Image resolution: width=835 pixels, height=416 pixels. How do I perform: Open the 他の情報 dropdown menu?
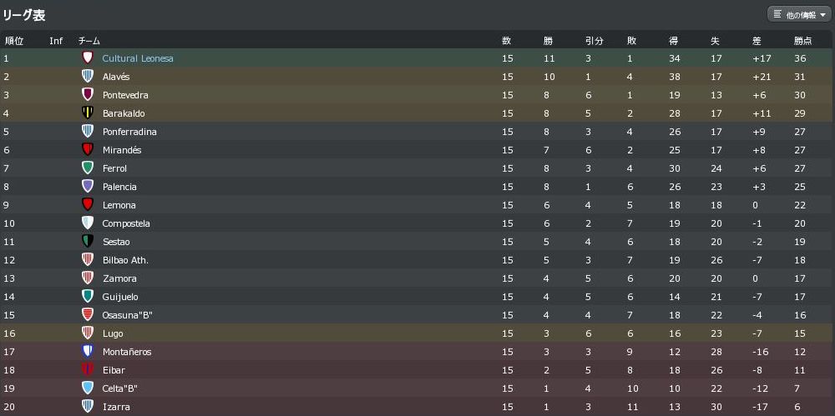point(799,14)
